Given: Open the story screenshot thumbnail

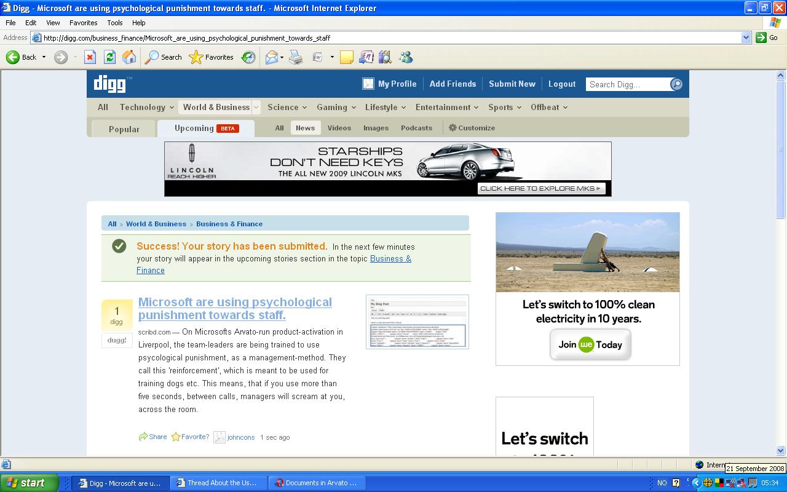Looking at the screenshot, I should pos(417,322).
